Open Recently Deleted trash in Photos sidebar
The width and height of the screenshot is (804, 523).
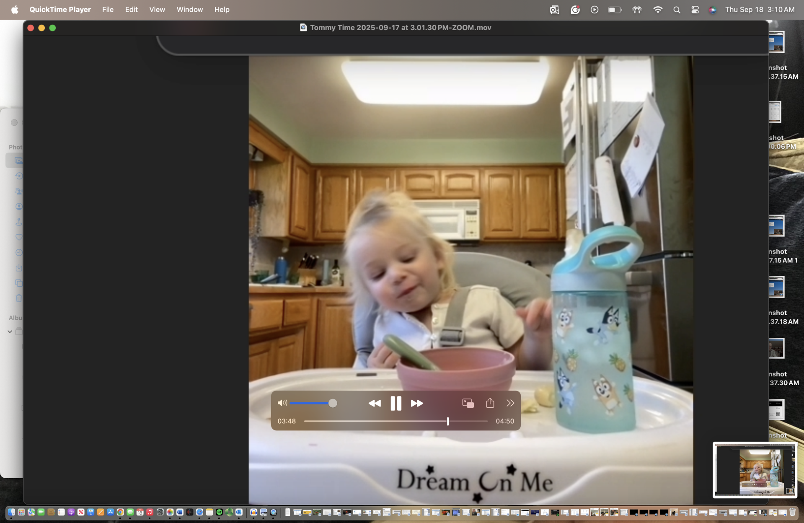pyautogui.click(x=19, y=298)
